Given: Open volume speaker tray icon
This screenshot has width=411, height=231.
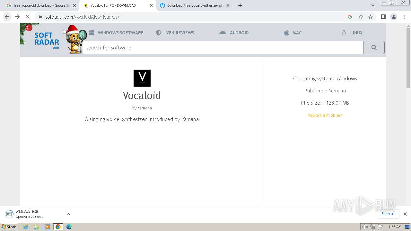Looking at the screenshot, I should [x=365, y=227].
